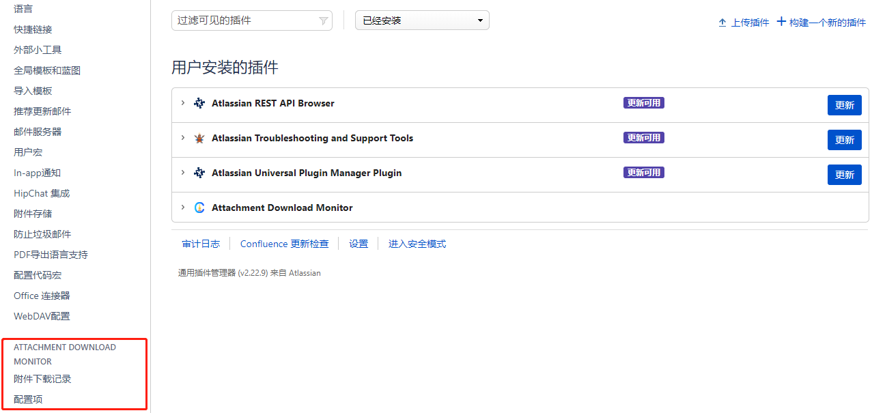
Task: Expand the Atlassian REST API Browser row
Action: coord(182,103)
